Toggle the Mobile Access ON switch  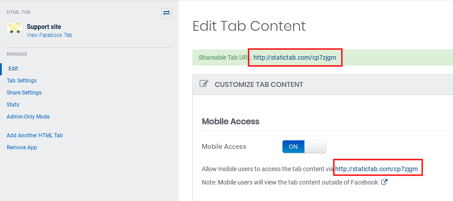tap(293, 147)
